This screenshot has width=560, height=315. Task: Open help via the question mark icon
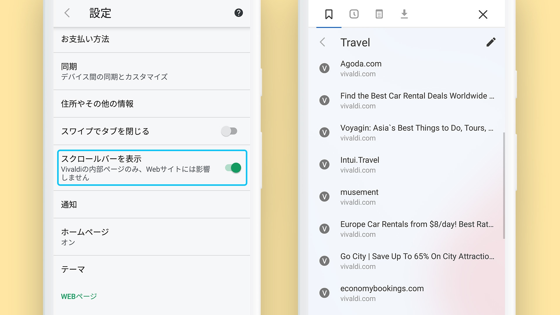click(x=239, y=13)
